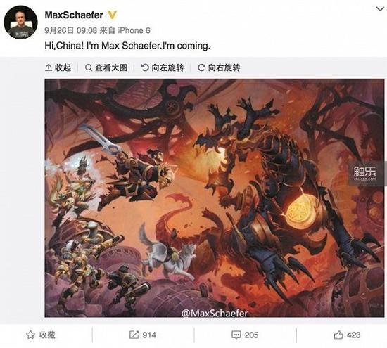This screenshot has width=387, height=348.
Task: Click the posted fantasy battle artwork
Action: [214, 198]
